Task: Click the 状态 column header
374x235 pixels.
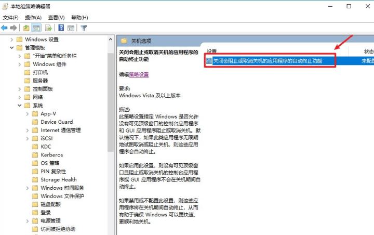Action: point(369,51)
